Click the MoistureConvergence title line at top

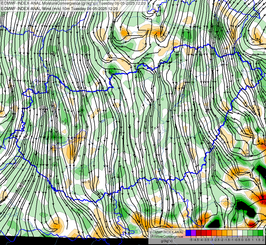[73, 3]
